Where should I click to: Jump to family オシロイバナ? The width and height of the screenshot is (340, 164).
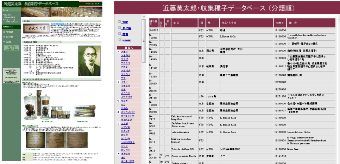tap(128, 112)
